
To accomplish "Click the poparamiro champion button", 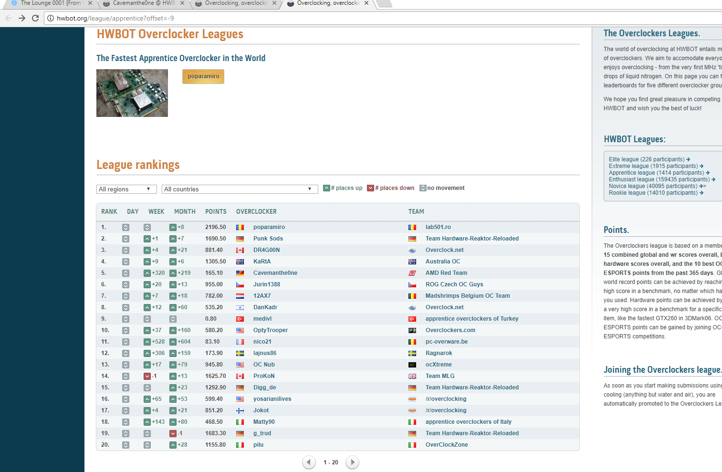I will pyautogui.click(x=203, y=76).
